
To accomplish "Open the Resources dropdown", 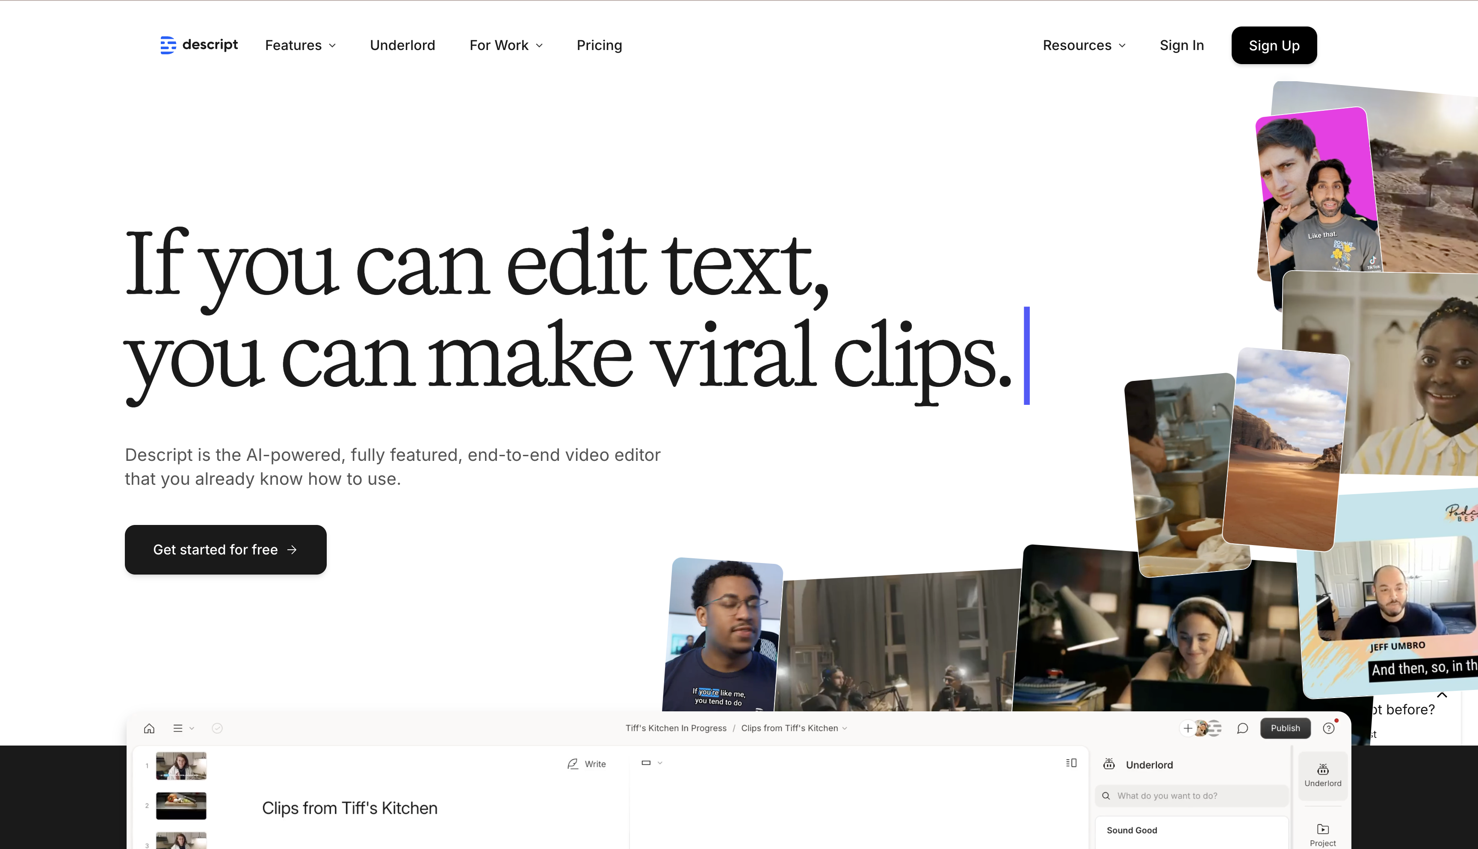I will (x=1084, y=45).
